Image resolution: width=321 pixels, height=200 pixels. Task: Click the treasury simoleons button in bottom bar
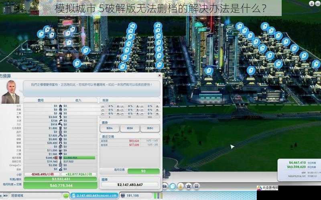94,196
